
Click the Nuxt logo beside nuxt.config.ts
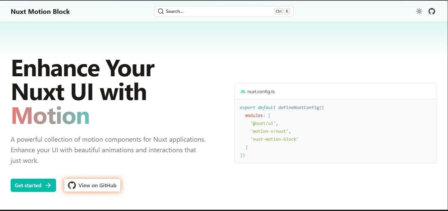pyautogui.click(x=243, y=91)
